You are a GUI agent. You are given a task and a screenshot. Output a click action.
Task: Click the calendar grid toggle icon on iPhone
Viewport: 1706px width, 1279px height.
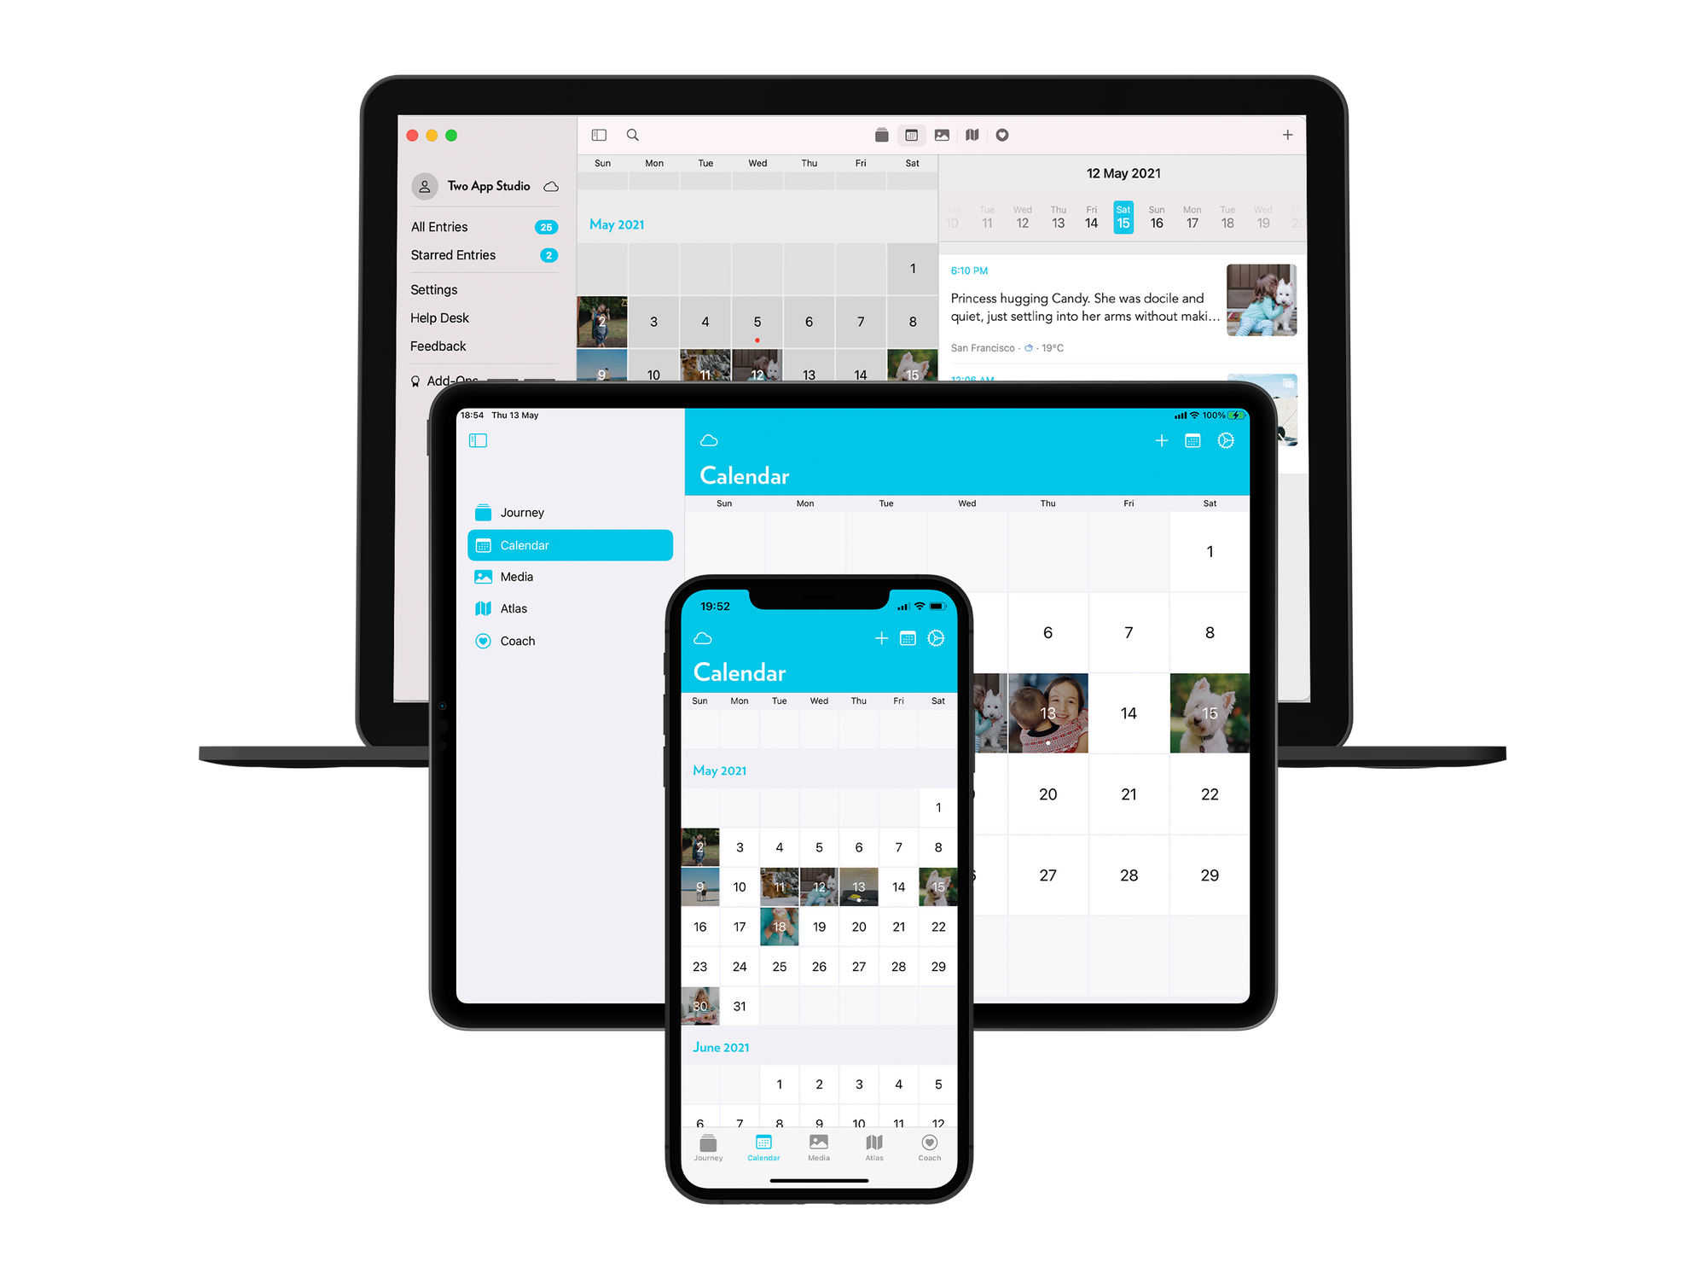click(908, 637)
